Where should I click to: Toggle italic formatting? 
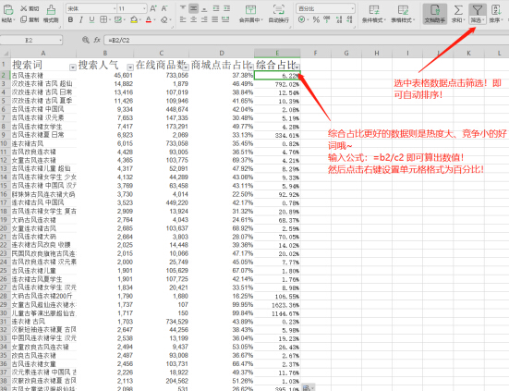[x=81, y=19]
